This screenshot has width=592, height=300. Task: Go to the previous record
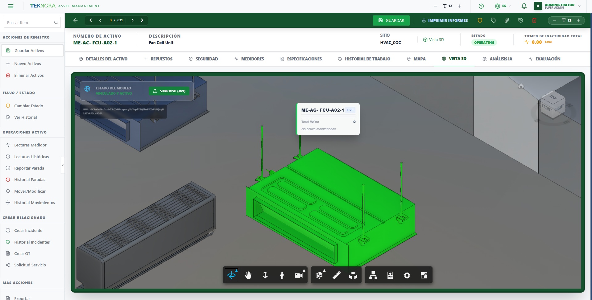click(x=100, y=20)
